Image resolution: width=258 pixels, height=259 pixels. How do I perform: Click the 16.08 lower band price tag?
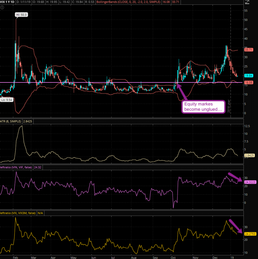click(248, 83)
